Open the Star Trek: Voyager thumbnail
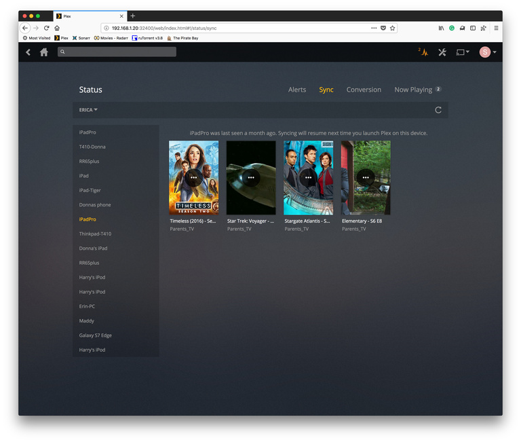The height and width of the screenshot is (442, 521). pos(251,178)
